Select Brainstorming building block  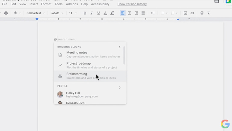(x=90, y=76)
